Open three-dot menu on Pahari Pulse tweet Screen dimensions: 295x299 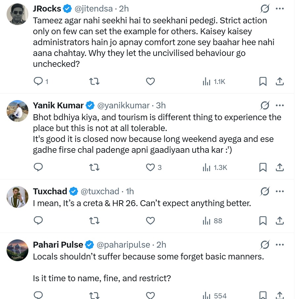pyautogui.click(x=279, y=245)
